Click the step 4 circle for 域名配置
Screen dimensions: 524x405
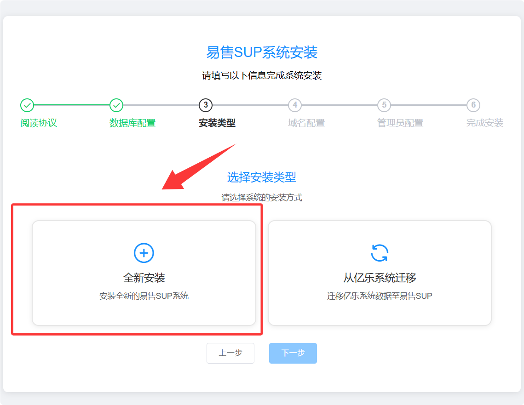[x=294, y=105]
